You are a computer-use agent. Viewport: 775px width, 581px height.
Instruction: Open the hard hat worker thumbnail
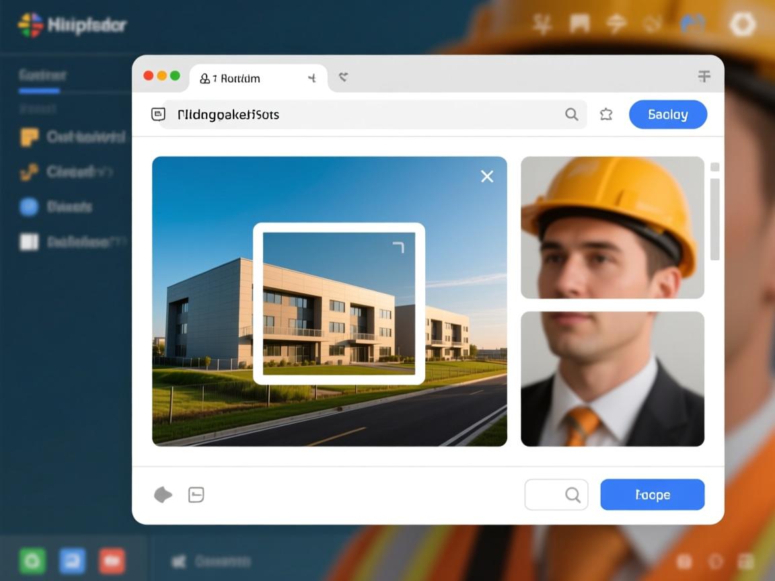tap(612, 227)
